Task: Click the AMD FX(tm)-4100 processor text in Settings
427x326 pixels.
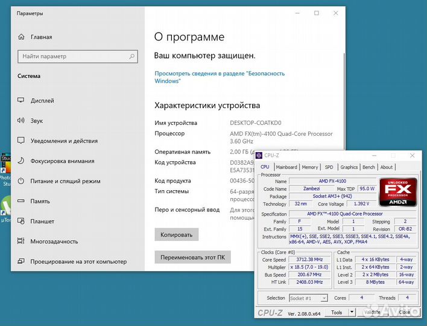Action: tap(281, 138)
